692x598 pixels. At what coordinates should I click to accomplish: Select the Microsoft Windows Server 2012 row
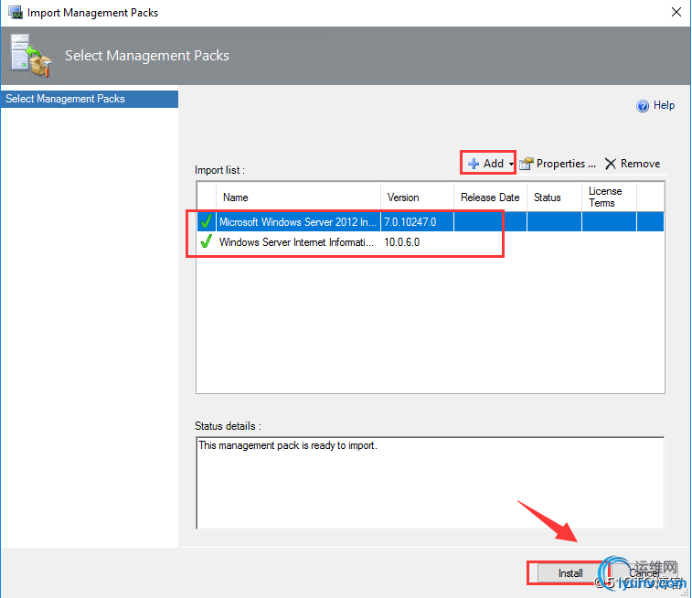pos(431,221)
